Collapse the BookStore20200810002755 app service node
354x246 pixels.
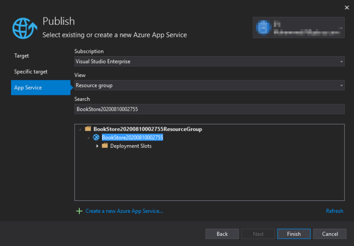(89, 138)
